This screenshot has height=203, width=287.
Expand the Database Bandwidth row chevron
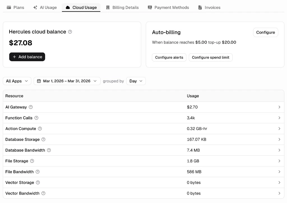[279, 150]
